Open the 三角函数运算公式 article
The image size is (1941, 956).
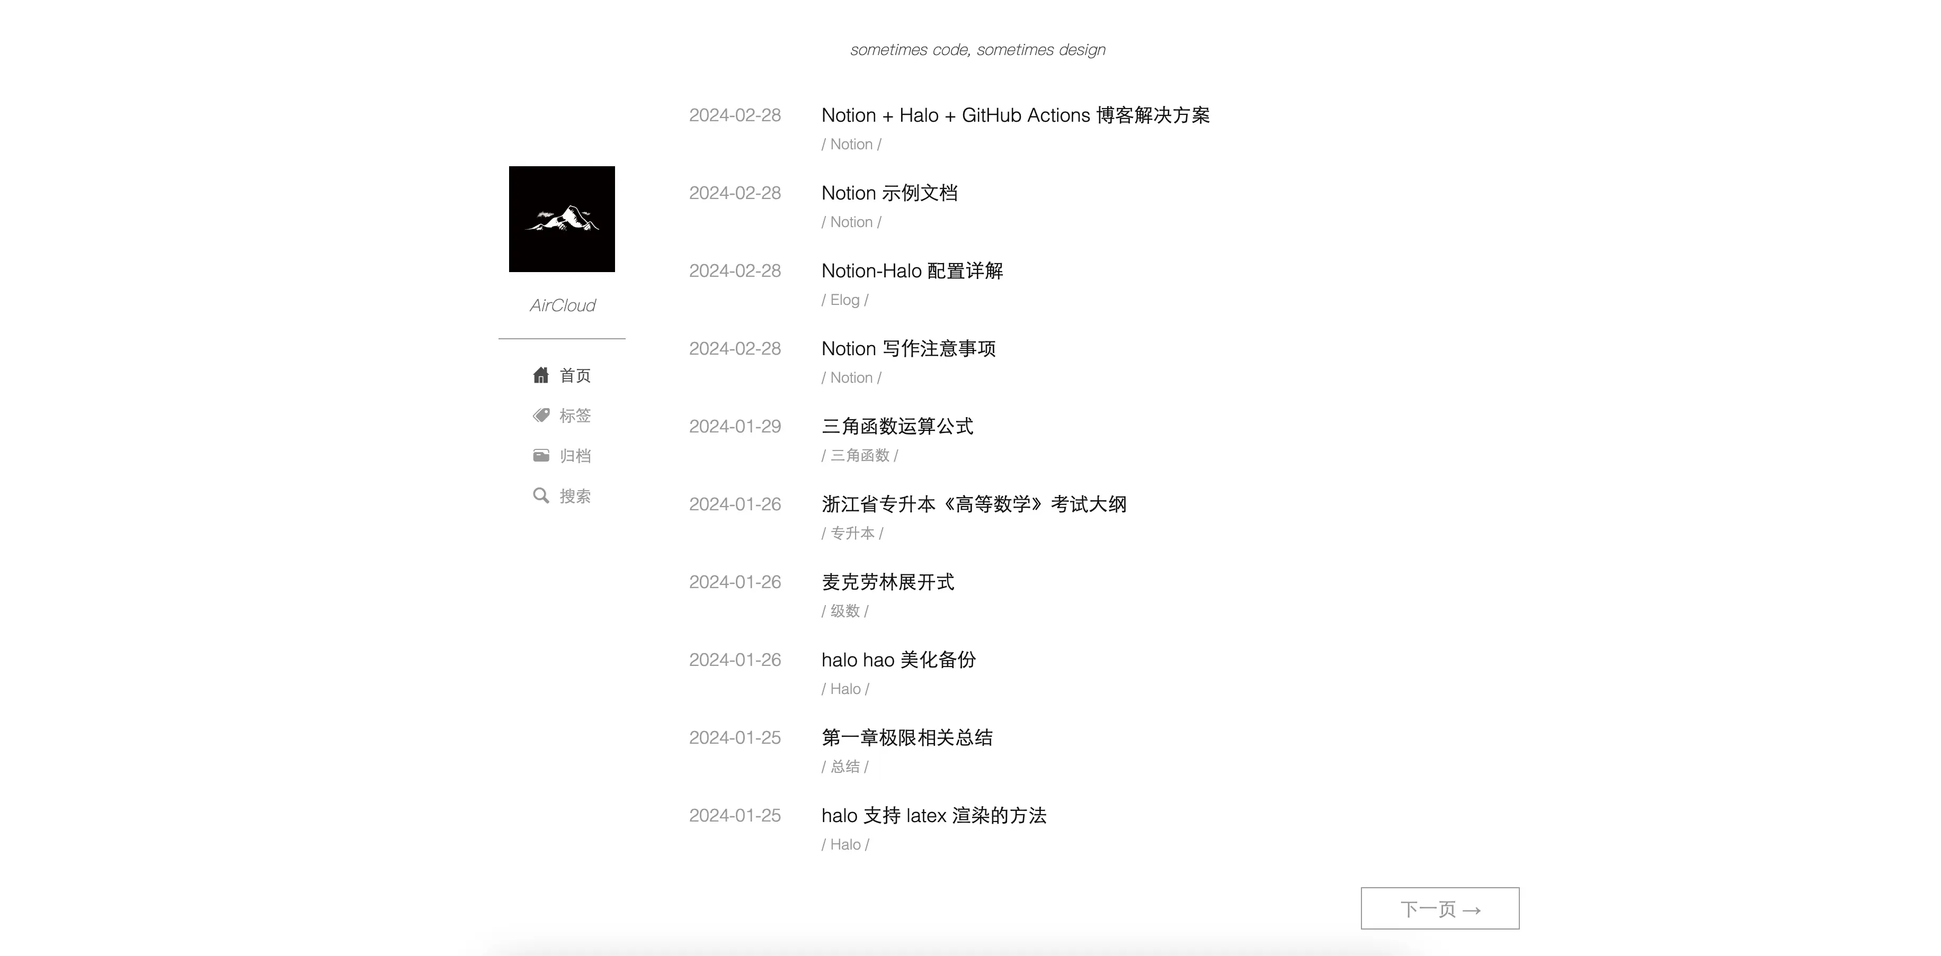[897, 426]
